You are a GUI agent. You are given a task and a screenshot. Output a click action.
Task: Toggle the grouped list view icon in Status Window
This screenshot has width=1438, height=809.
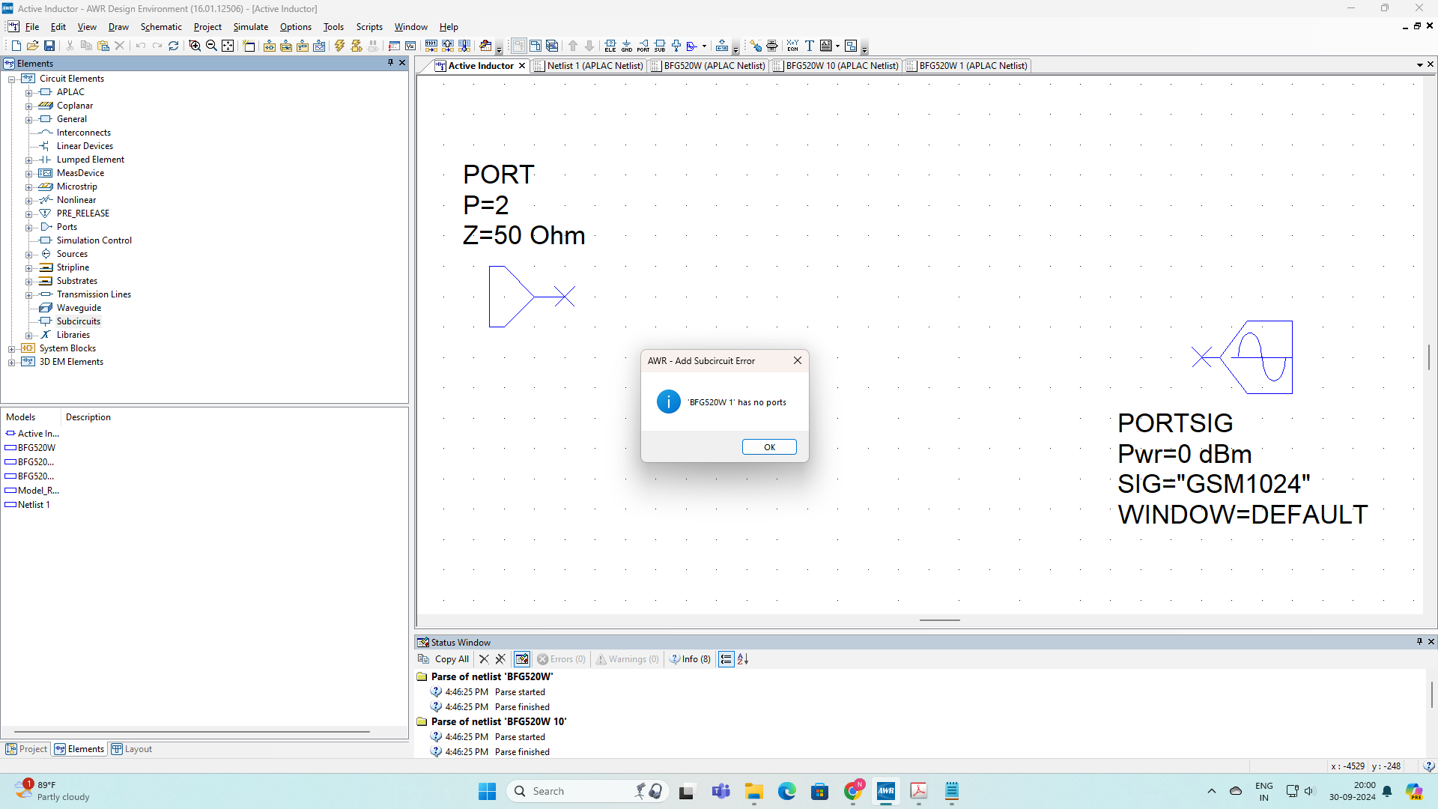tap(726, 659)
